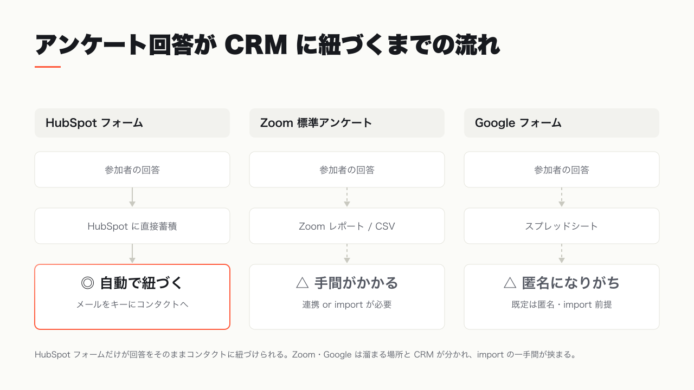Select 参加者の回答 box under HubSpot フォーム
Image resolution: width=694 pixels, height=390 pixels.
click(132, 170)
